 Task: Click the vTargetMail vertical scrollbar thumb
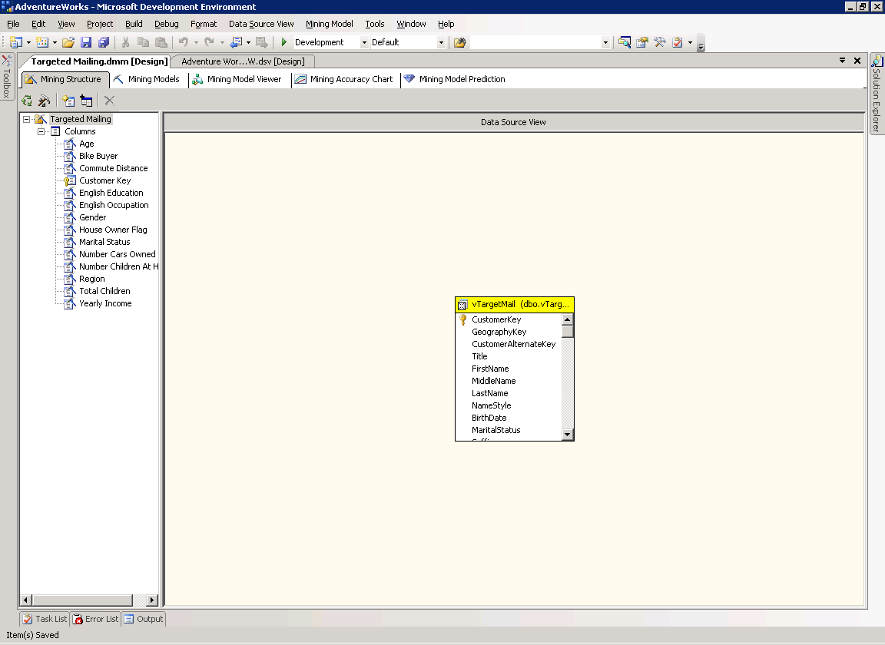(568, 331)
